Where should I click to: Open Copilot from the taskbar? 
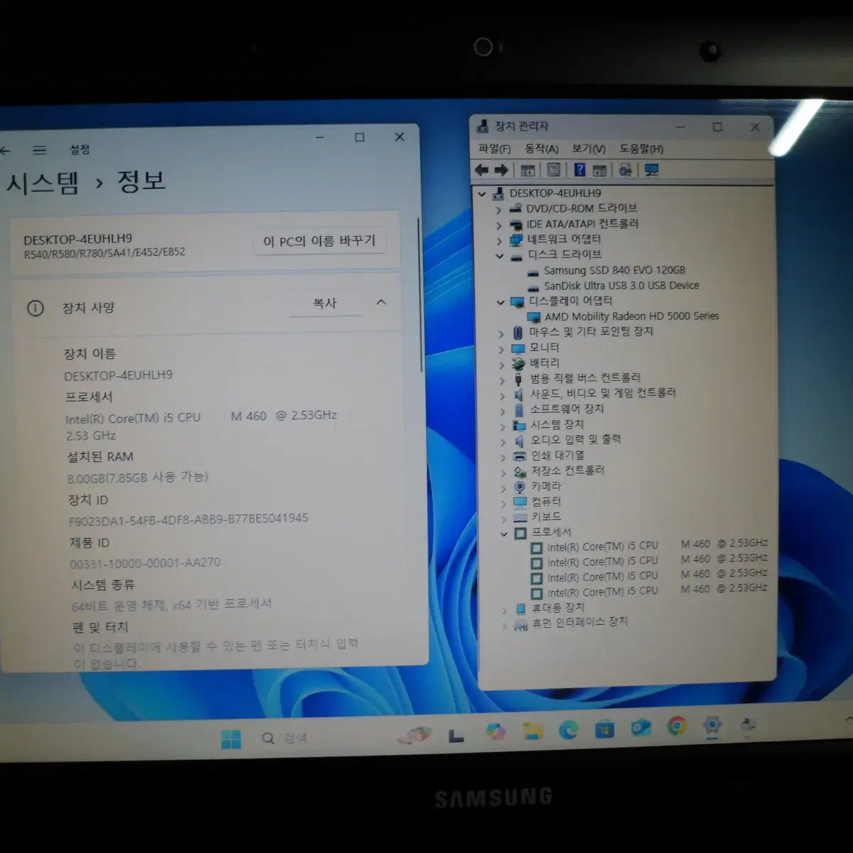pyautogui.click(x=495, y=731)
